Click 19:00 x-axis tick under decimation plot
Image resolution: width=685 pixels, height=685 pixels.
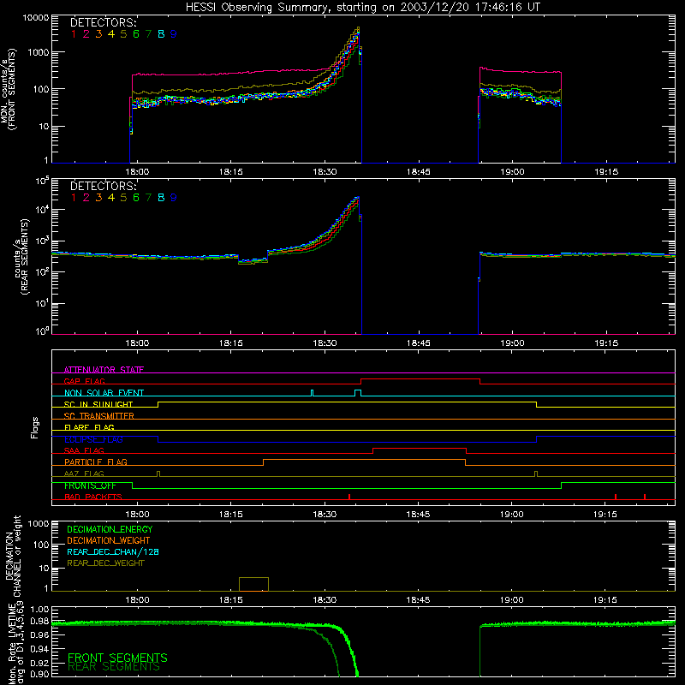[x=511, y=600]
